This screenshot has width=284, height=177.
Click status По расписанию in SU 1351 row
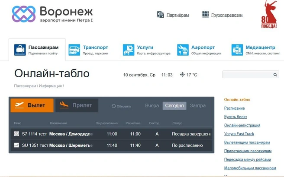point(187,145)
